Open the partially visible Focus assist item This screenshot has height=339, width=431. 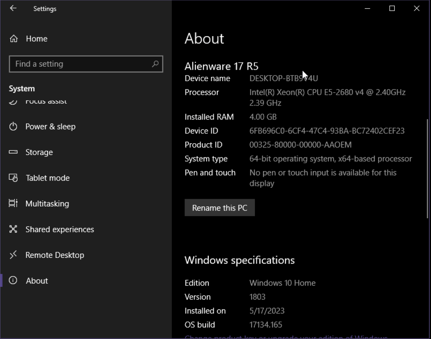(46, 102)
